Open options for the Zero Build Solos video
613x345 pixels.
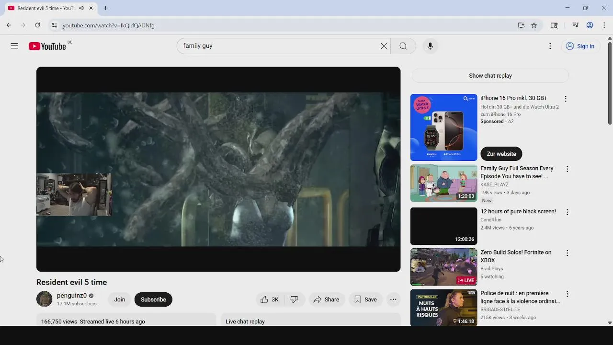567,253
